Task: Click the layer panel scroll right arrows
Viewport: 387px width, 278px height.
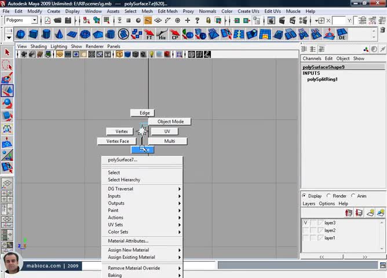Action: tap(364, 257)
